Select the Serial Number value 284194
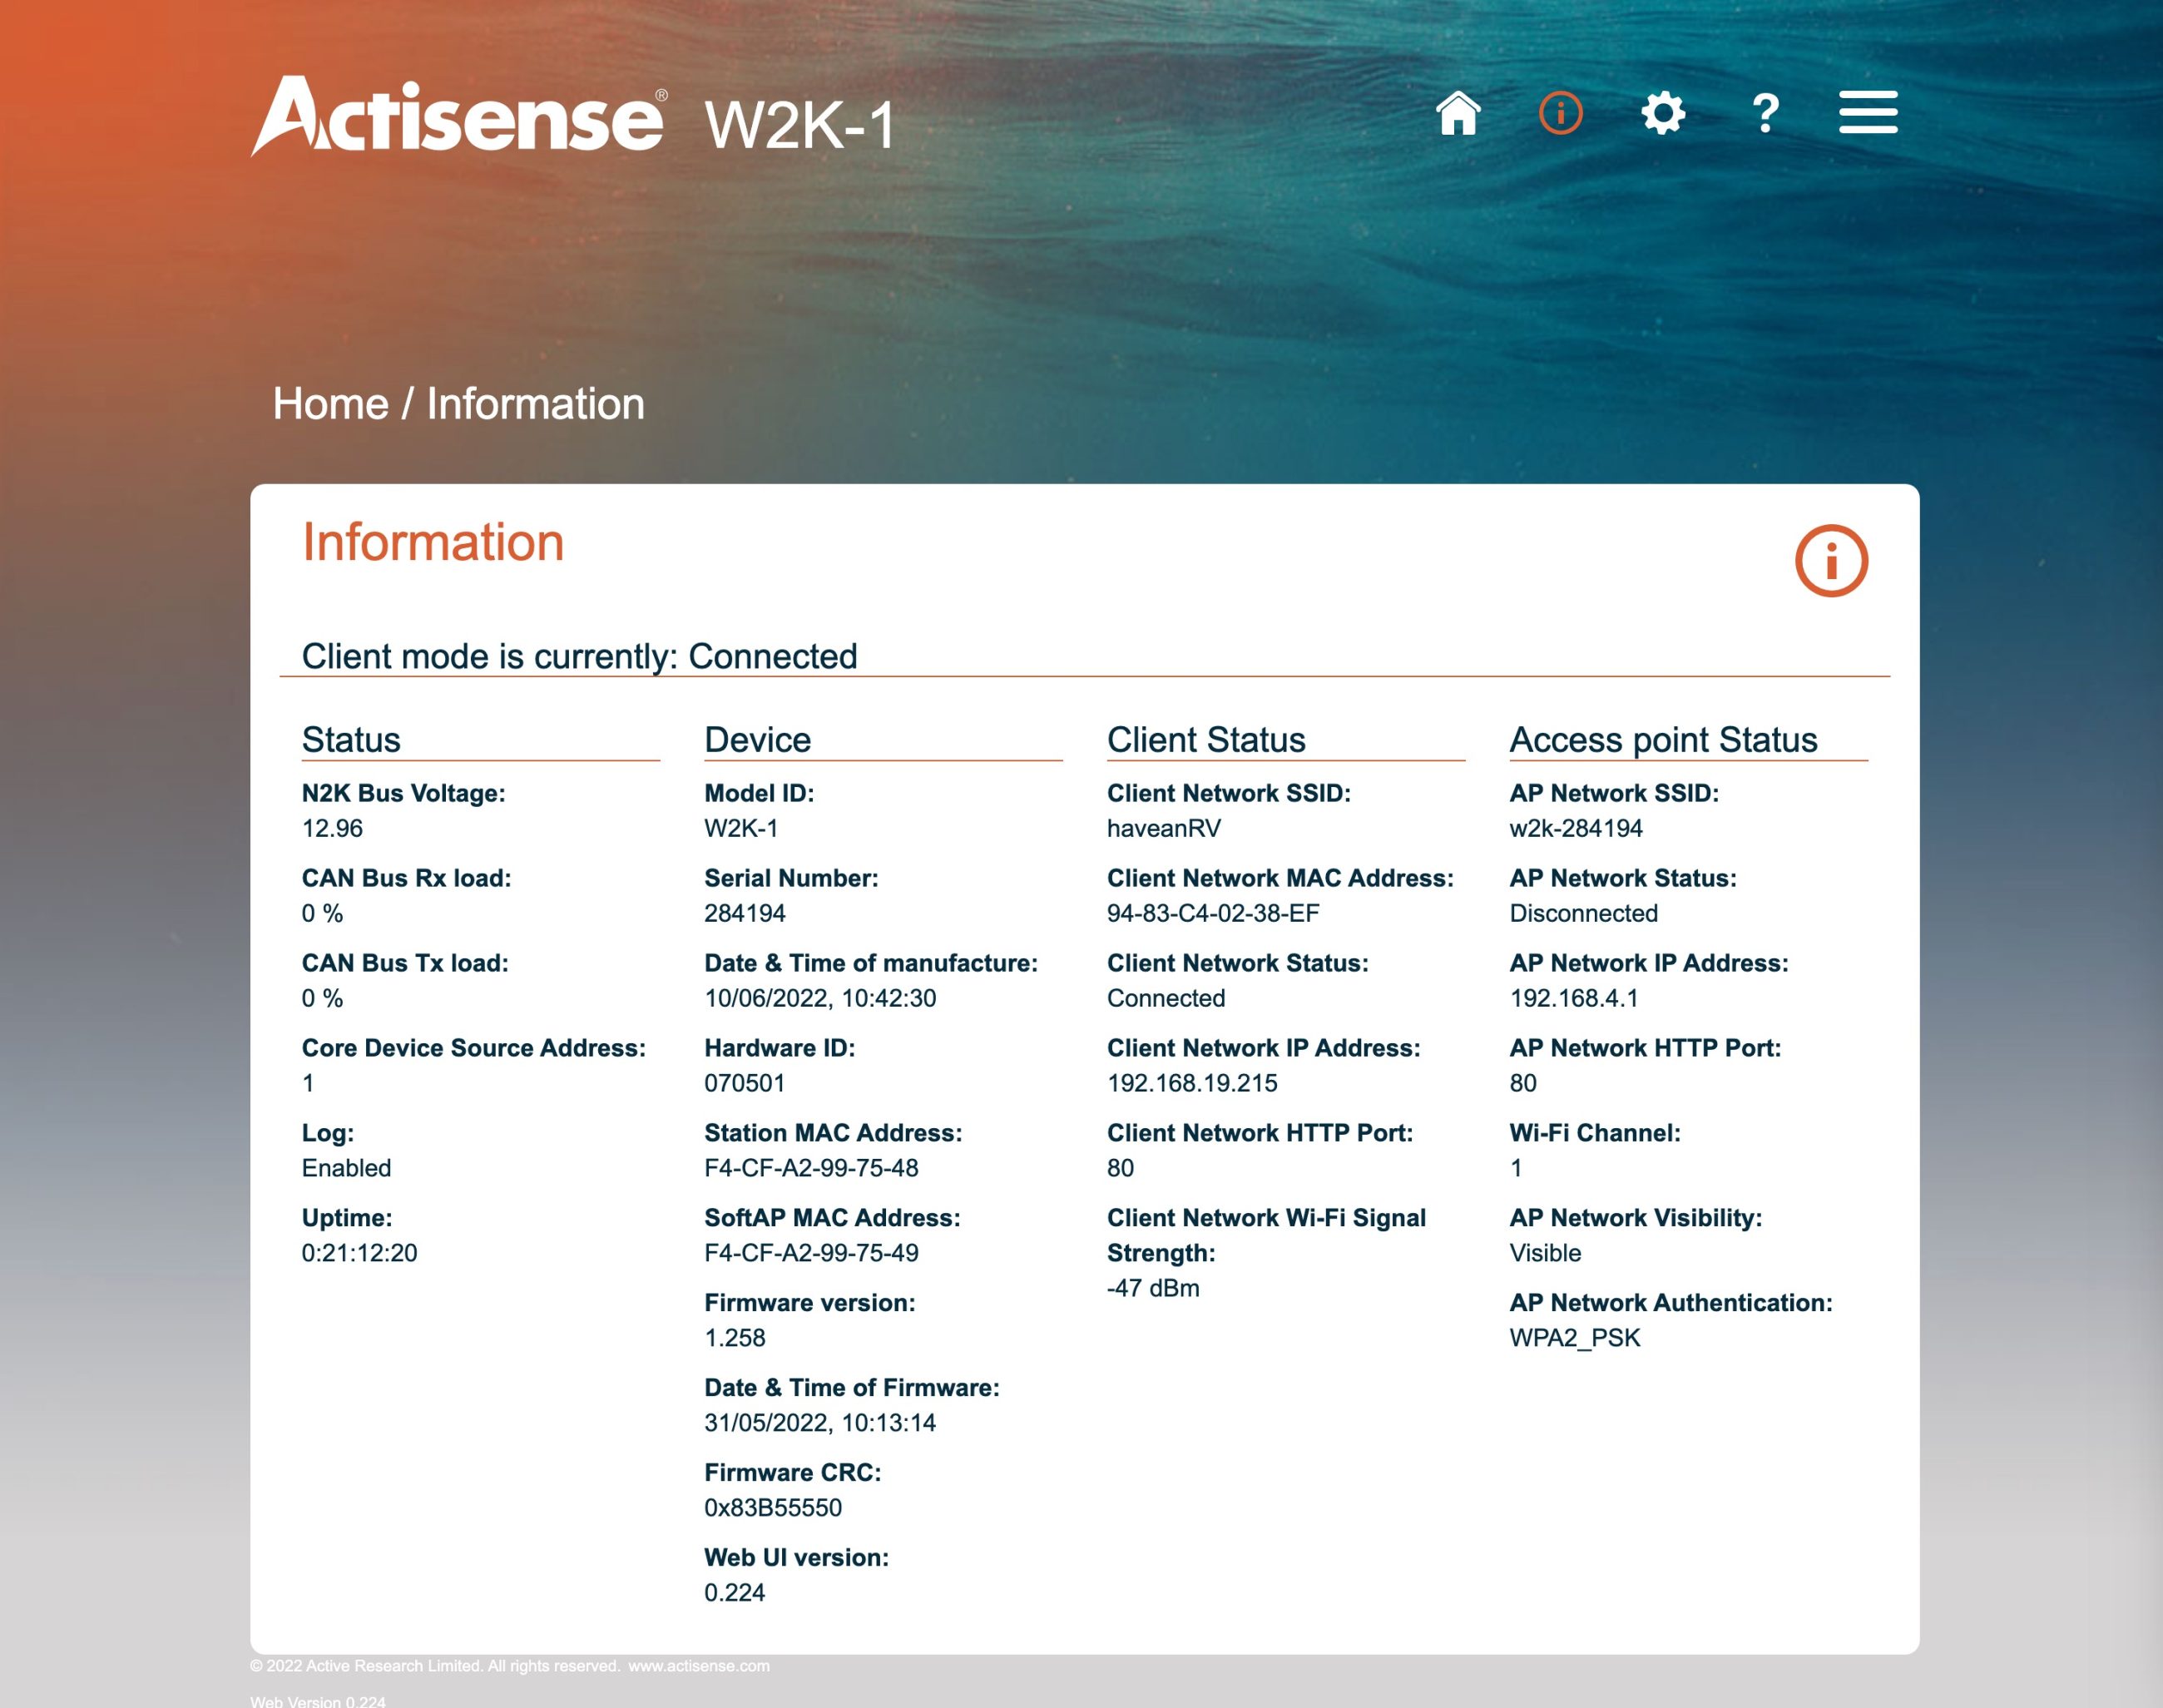Viewport: 2163px width, 1708px height. 745,913
